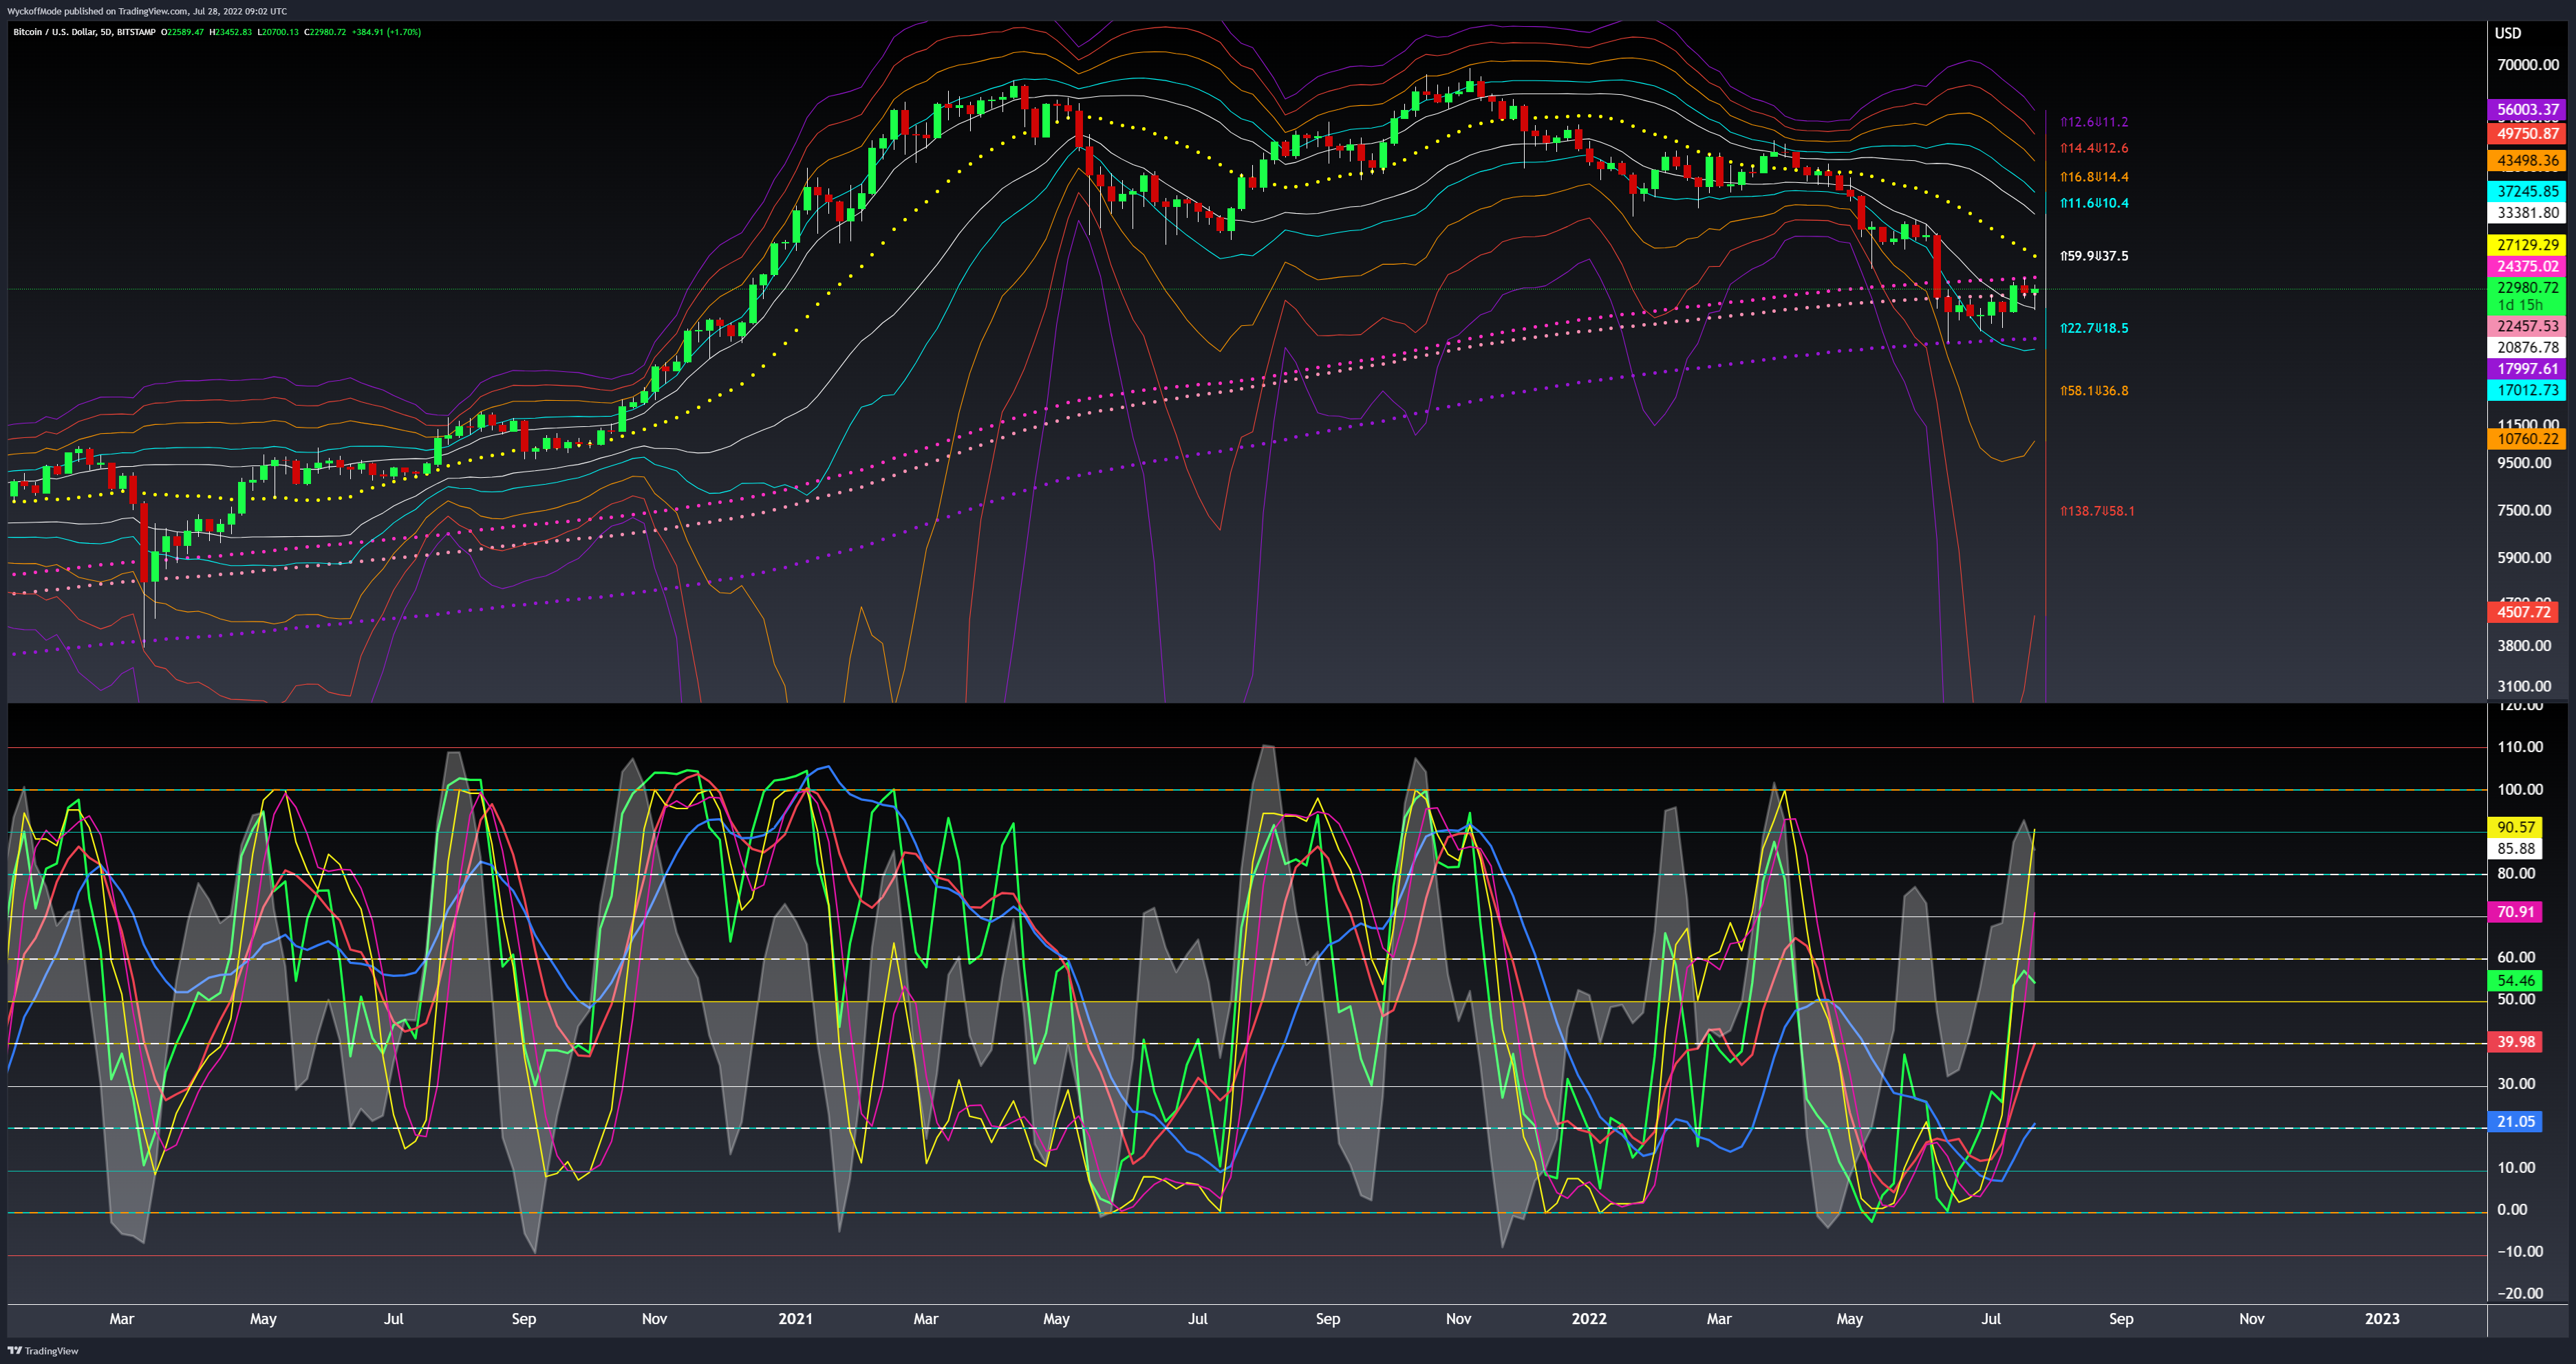The width and height of the screenshot is (2576, 1364).
Task: Click the 0.00 oscillator axis label
Action: (x=2512, y=1210)
